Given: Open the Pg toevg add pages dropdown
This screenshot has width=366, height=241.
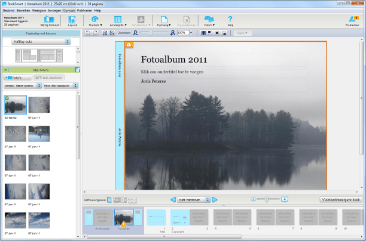Looking at the screenshot, I should point(164,21).
